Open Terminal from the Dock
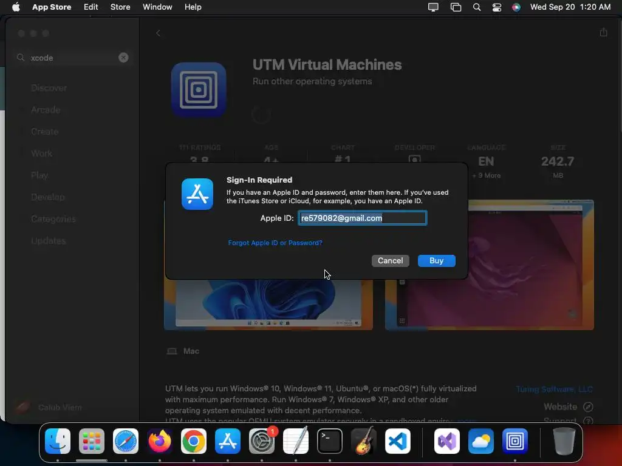Screen dimensions: 622x466 [330, 441]
